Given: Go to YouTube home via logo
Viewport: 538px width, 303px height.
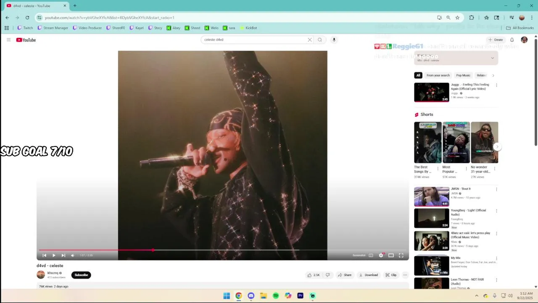Looking at the screenshot, I should click(26, 40).
